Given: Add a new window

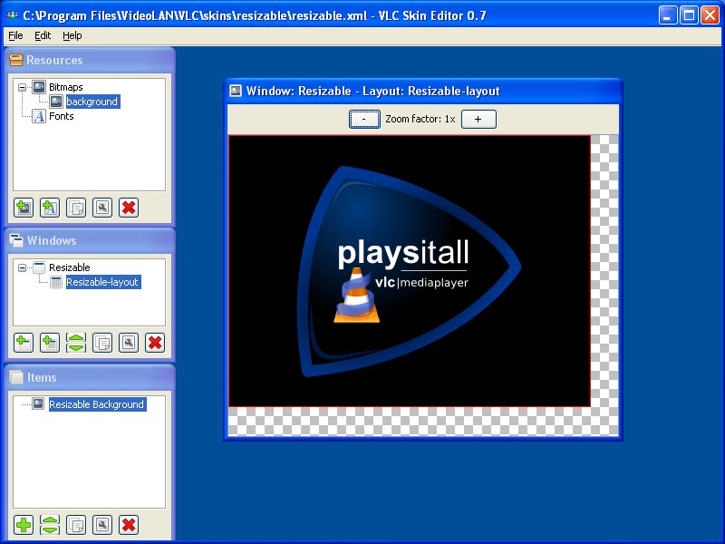Looking at the screenshot, I should click(24, 343).
